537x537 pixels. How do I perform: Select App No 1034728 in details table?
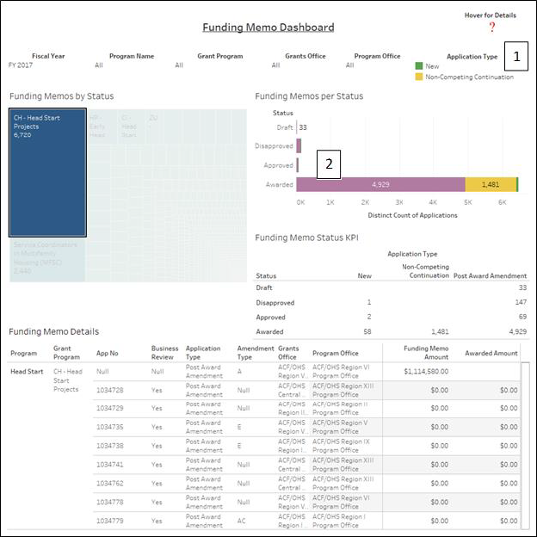point(109,391)
